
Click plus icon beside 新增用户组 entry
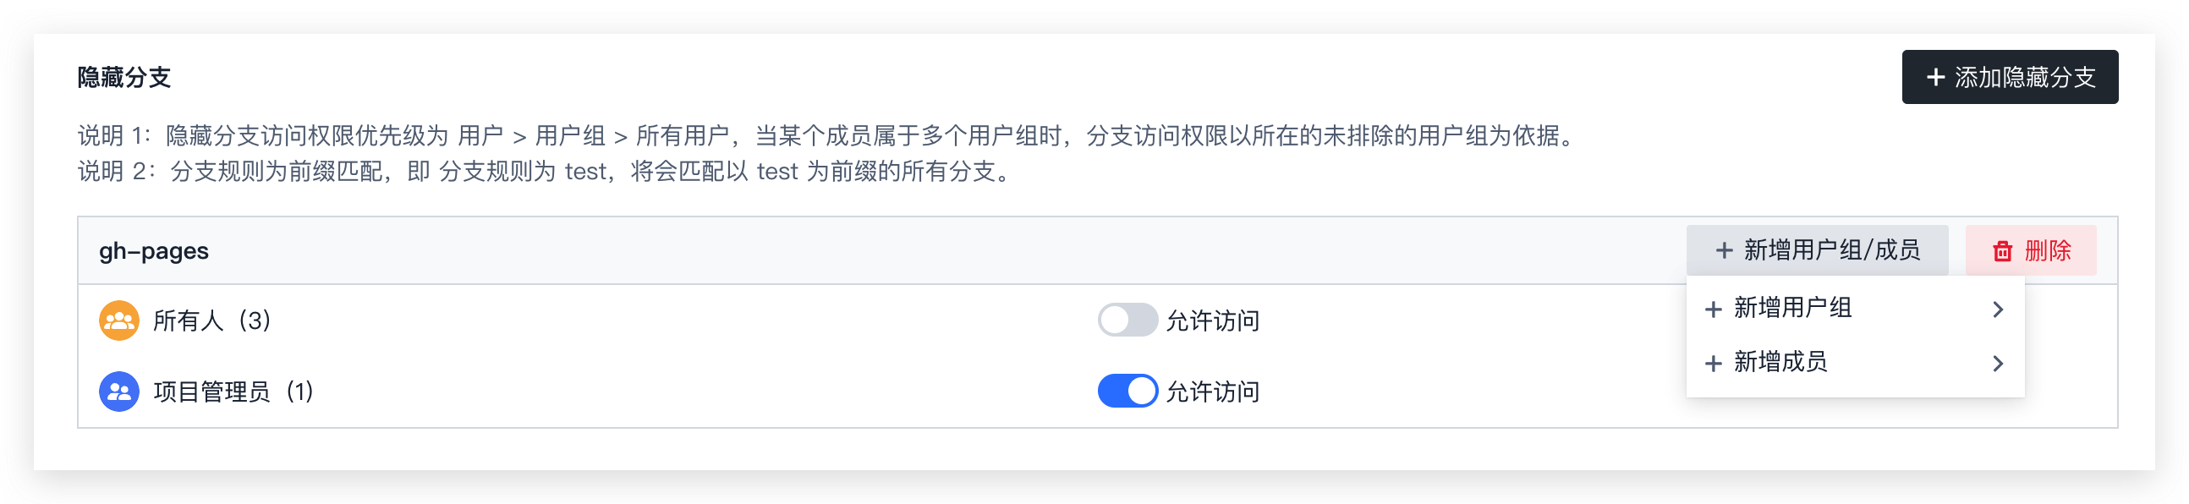click(1713, 310)
